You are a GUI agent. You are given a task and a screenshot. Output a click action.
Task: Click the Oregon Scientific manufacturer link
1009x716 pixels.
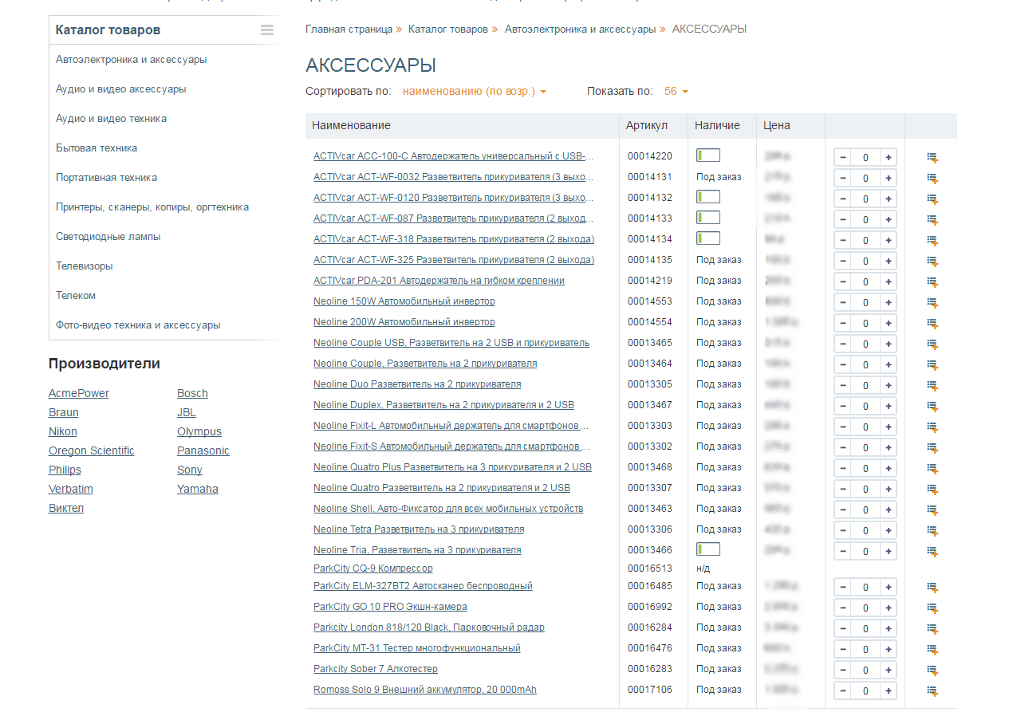[92, 450]
